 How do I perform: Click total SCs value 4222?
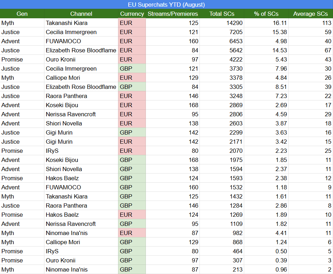236,59
